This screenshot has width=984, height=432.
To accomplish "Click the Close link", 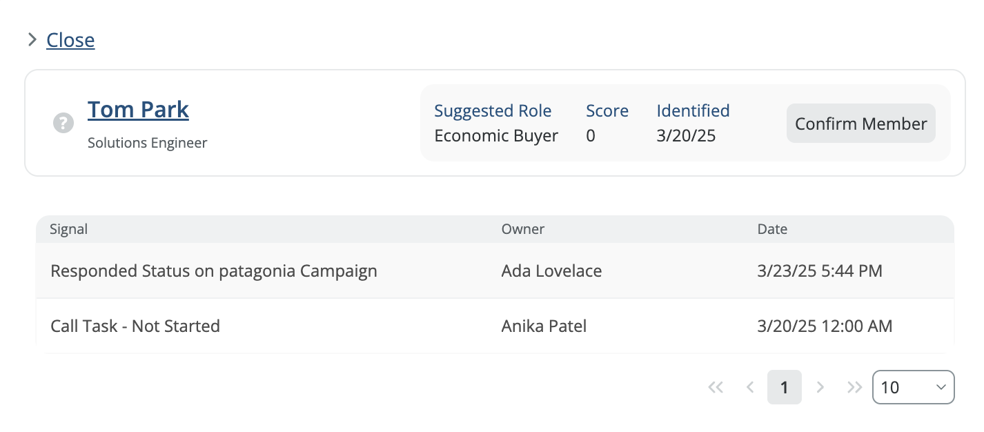I will [70, 40].
